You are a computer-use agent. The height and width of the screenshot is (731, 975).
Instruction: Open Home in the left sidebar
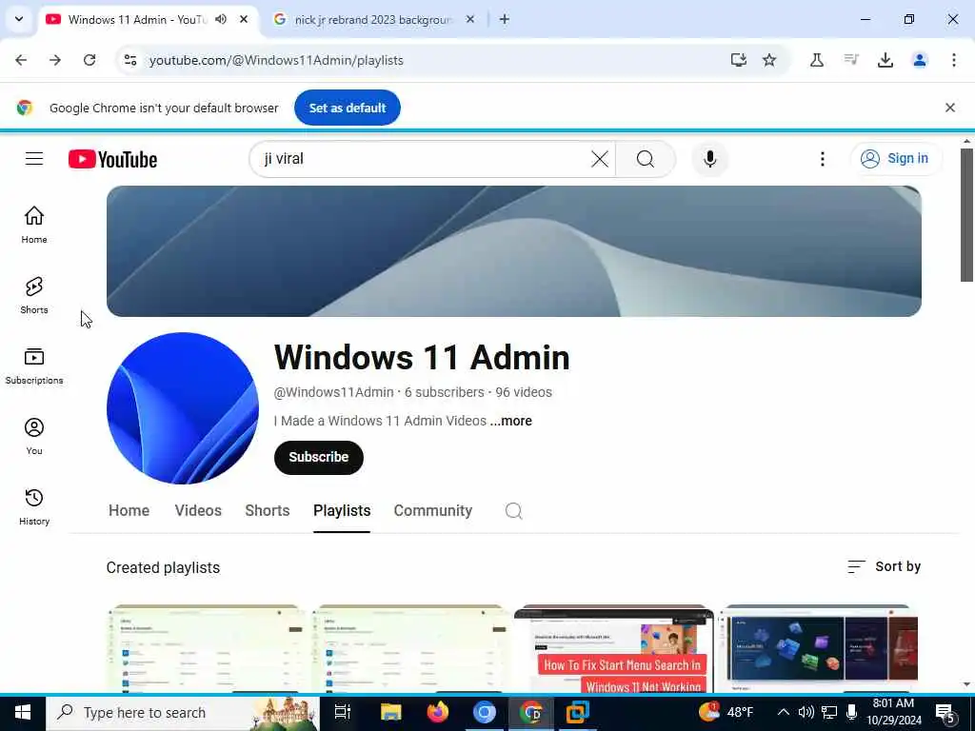point(34,225)
